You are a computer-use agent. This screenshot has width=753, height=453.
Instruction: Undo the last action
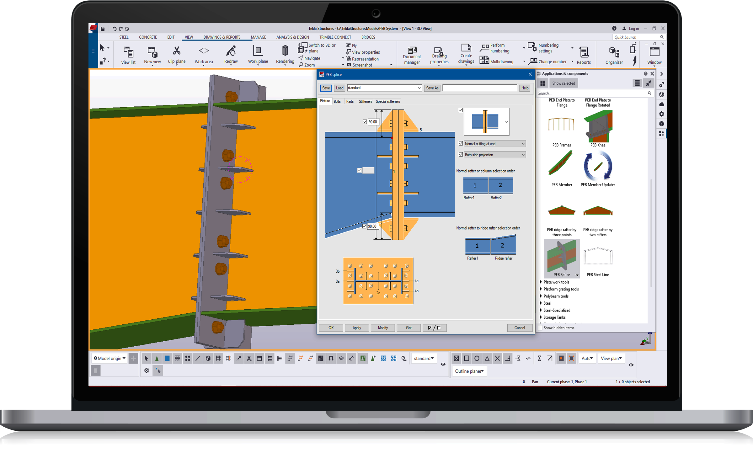pyautogui.click(x=114, y=29)
